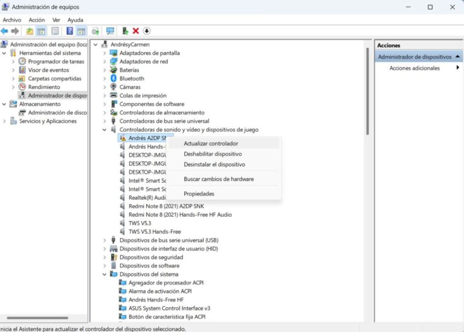Select Desinstalar el dispositivo menu entry
The height and width of the screenshot is (332, 464).
[x=214, y=164]
